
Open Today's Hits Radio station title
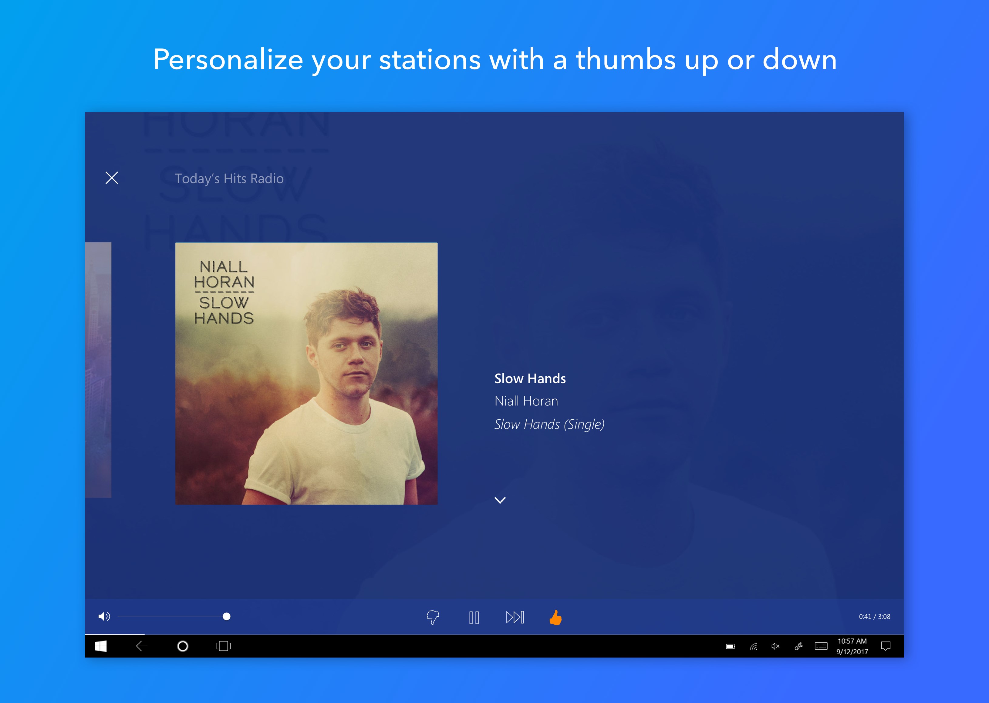pyautogui.click(x=229, y=179)
